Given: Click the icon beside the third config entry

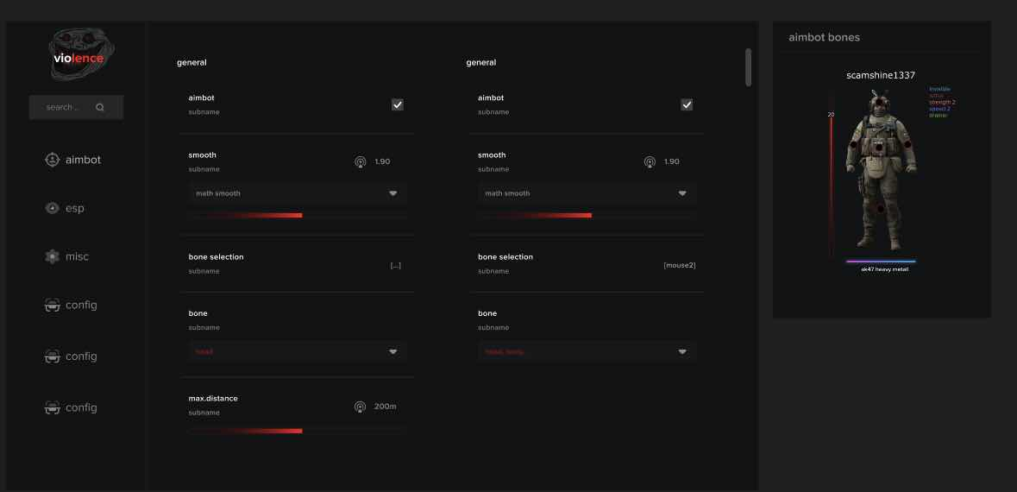Looking at the screenshot, I should point(52,407).
